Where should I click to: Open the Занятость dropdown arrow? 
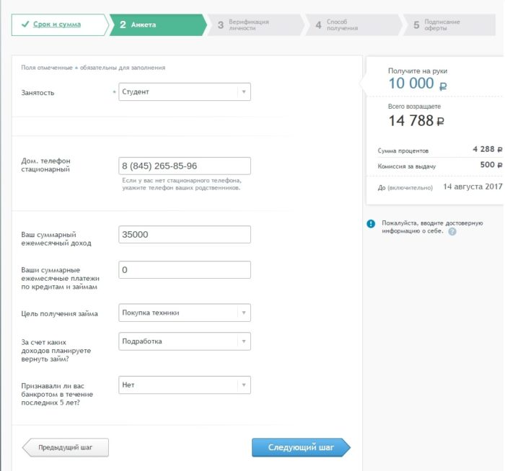244,91
